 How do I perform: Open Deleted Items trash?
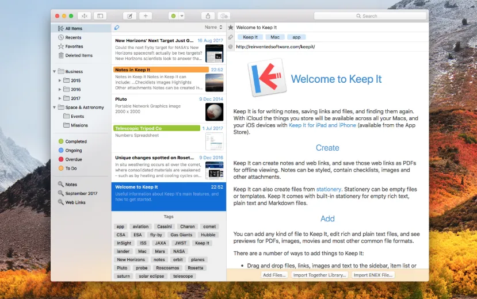81,55
